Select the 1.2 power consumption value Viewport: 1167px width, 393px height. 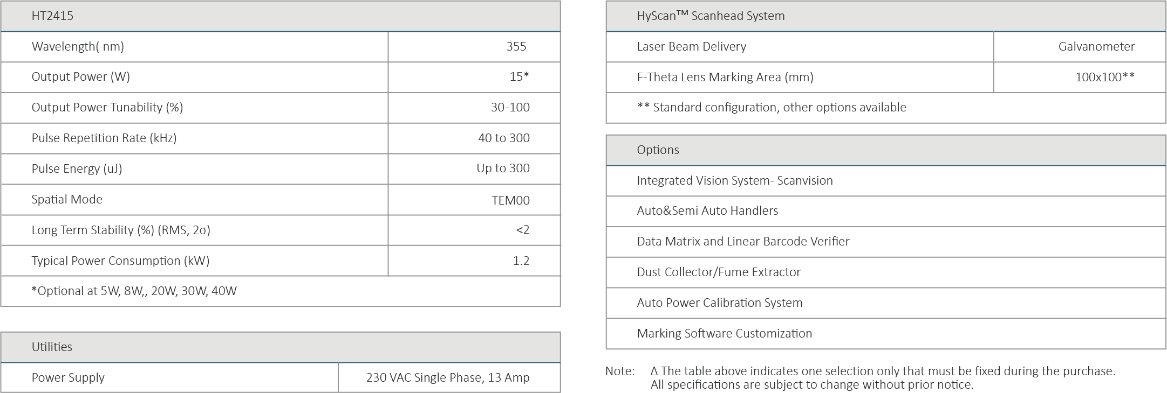(521, 261)
